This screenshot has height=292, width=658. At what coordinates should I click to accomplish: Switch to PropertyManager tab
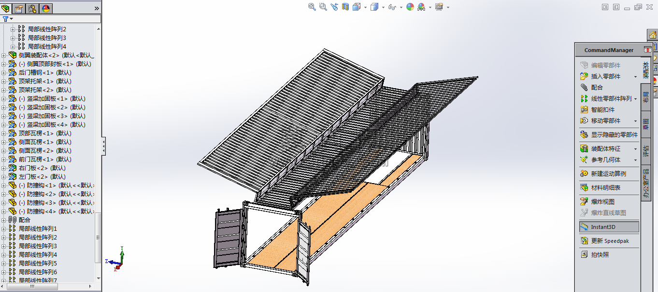click(x=19, y=8)
